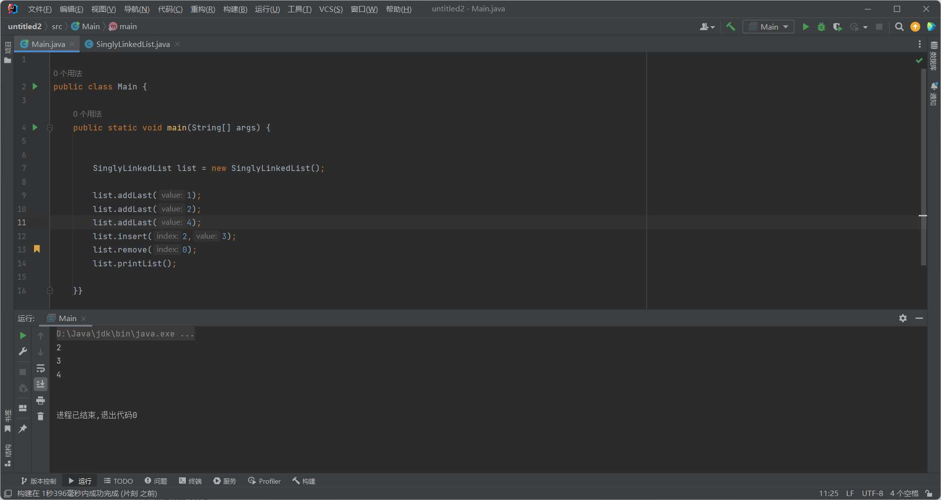Rerun Main in the run panel
The height and width of the screenshot is (500, 941).
(23, 335)
